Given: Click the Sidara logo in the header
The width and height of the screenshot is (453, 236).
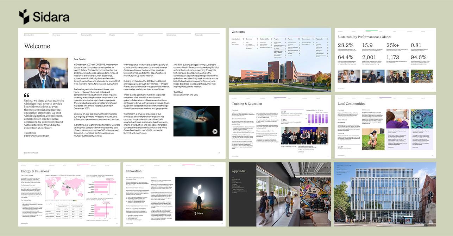Looking at the screenshot, I should point(44,17).
